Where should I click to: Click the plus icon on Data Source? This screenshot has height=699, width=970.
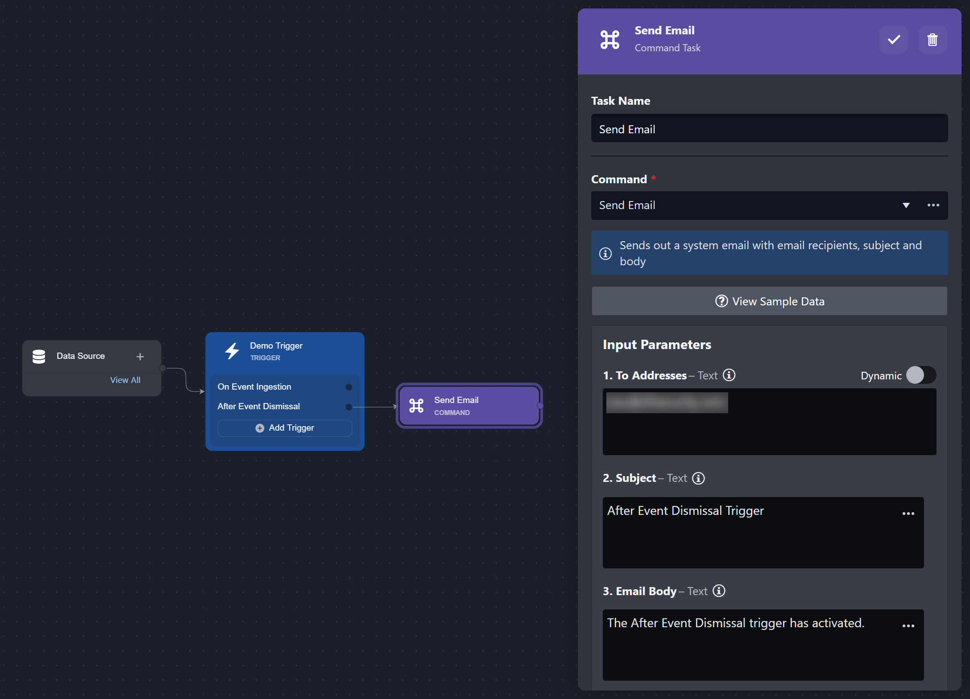coord(140,357)
